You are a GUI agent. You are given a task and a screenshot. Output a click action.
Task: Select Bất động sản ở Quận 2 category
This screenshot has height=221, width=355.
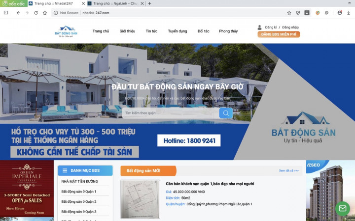pyautogui.click(x=79, y=202)
